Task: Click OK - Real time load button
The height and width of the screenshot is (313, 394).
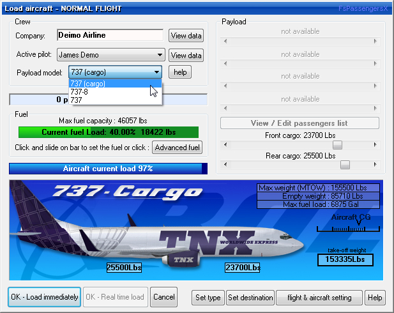Action: (x=115, y=297)
